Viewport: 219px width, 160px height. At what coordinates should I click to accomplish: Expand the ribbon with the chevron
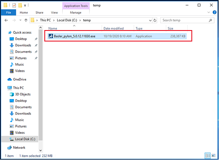tap(209, 12)
